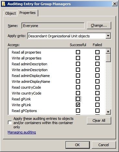Click the access list scrollbar thumb
This screenshot has width=119, height=152.
(x=108, y=58)
